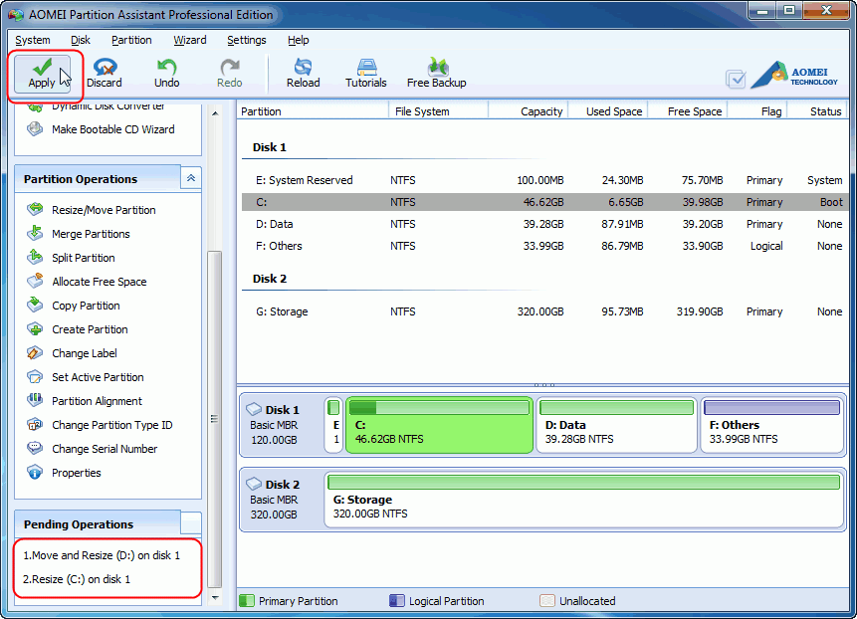857x619 pixels.
Task: Select the Undo icon
Action: tap(165, 71)
